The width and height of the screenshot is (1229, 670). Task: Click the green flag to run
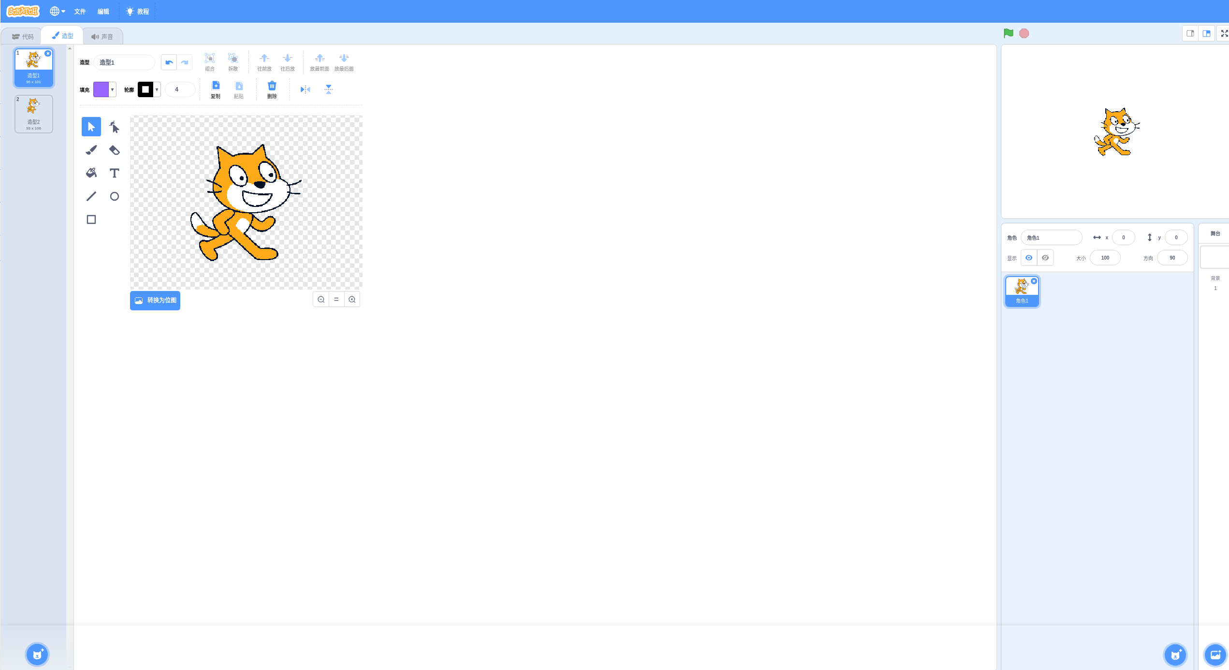tap(1008, 33)
